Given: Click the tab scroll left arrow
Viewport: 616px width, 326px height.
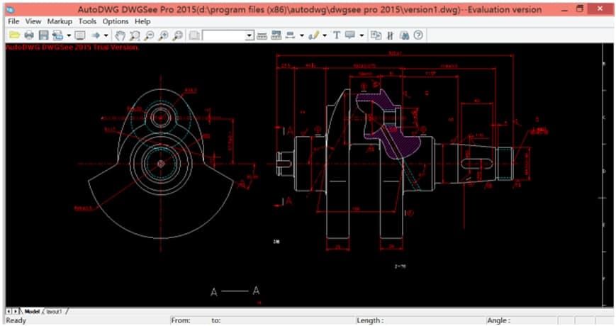Looking at the screenshot, I should 9,311.
